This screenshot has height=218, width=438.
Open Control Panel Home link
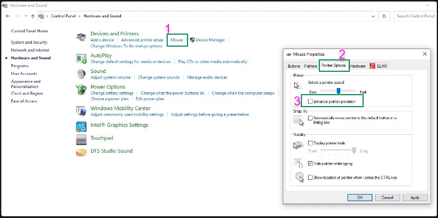[29, 31]
